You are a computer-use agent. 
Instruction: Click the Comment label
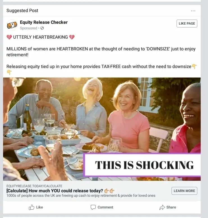pos(105,207)
